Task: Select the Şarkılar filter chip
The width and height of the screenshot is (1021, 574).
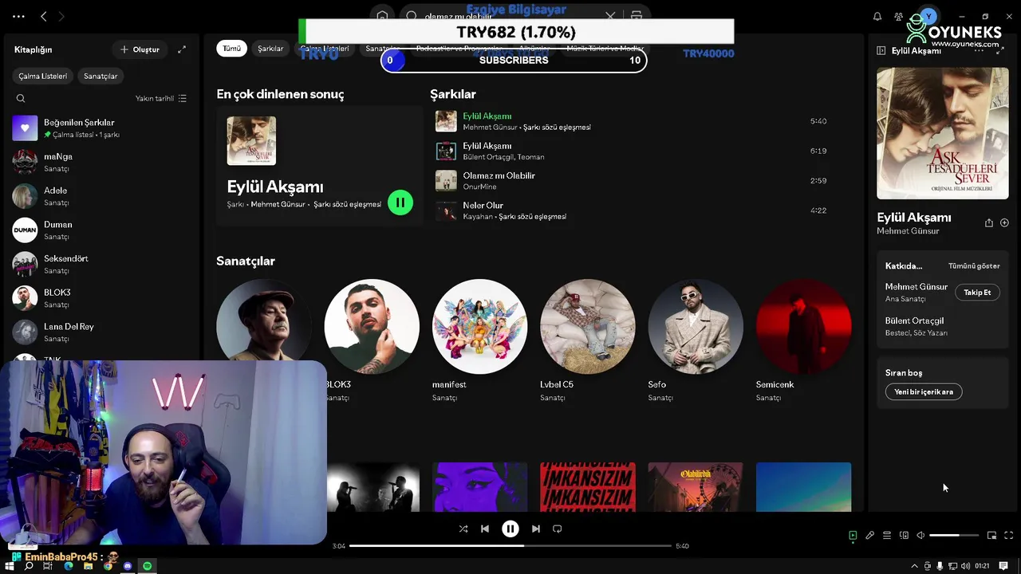Action: click(x=270, y=49)
